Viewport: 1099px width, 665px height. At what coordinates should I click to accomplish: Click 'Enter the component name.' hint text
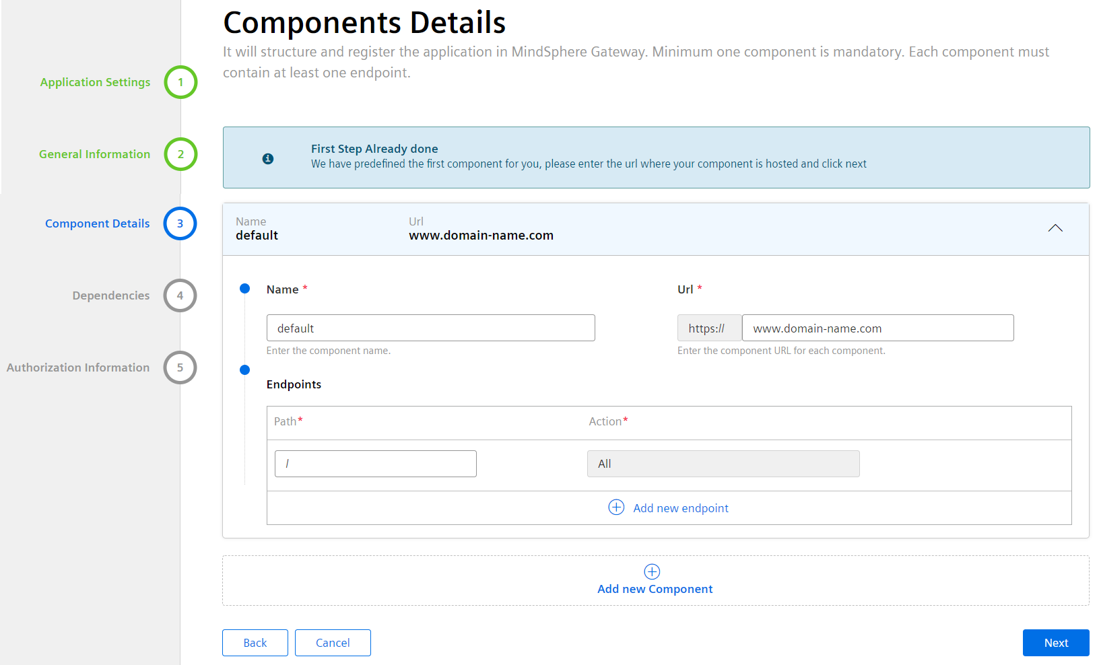point(329,351)
